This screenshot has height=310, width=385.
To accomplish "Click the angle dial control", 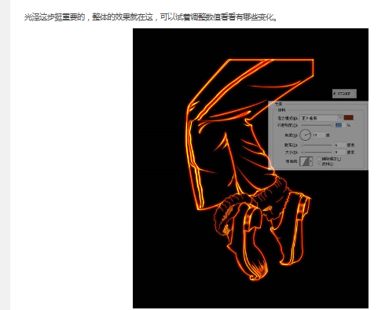I will tap(305, 135).
